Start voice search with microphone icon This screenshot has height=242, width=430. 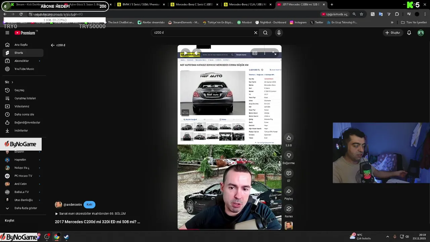click(x=279, y=33)
